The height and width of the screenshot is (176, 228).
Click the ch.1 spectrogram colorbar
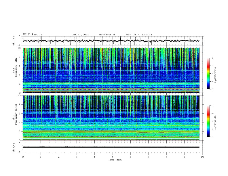tap(208, 74)
